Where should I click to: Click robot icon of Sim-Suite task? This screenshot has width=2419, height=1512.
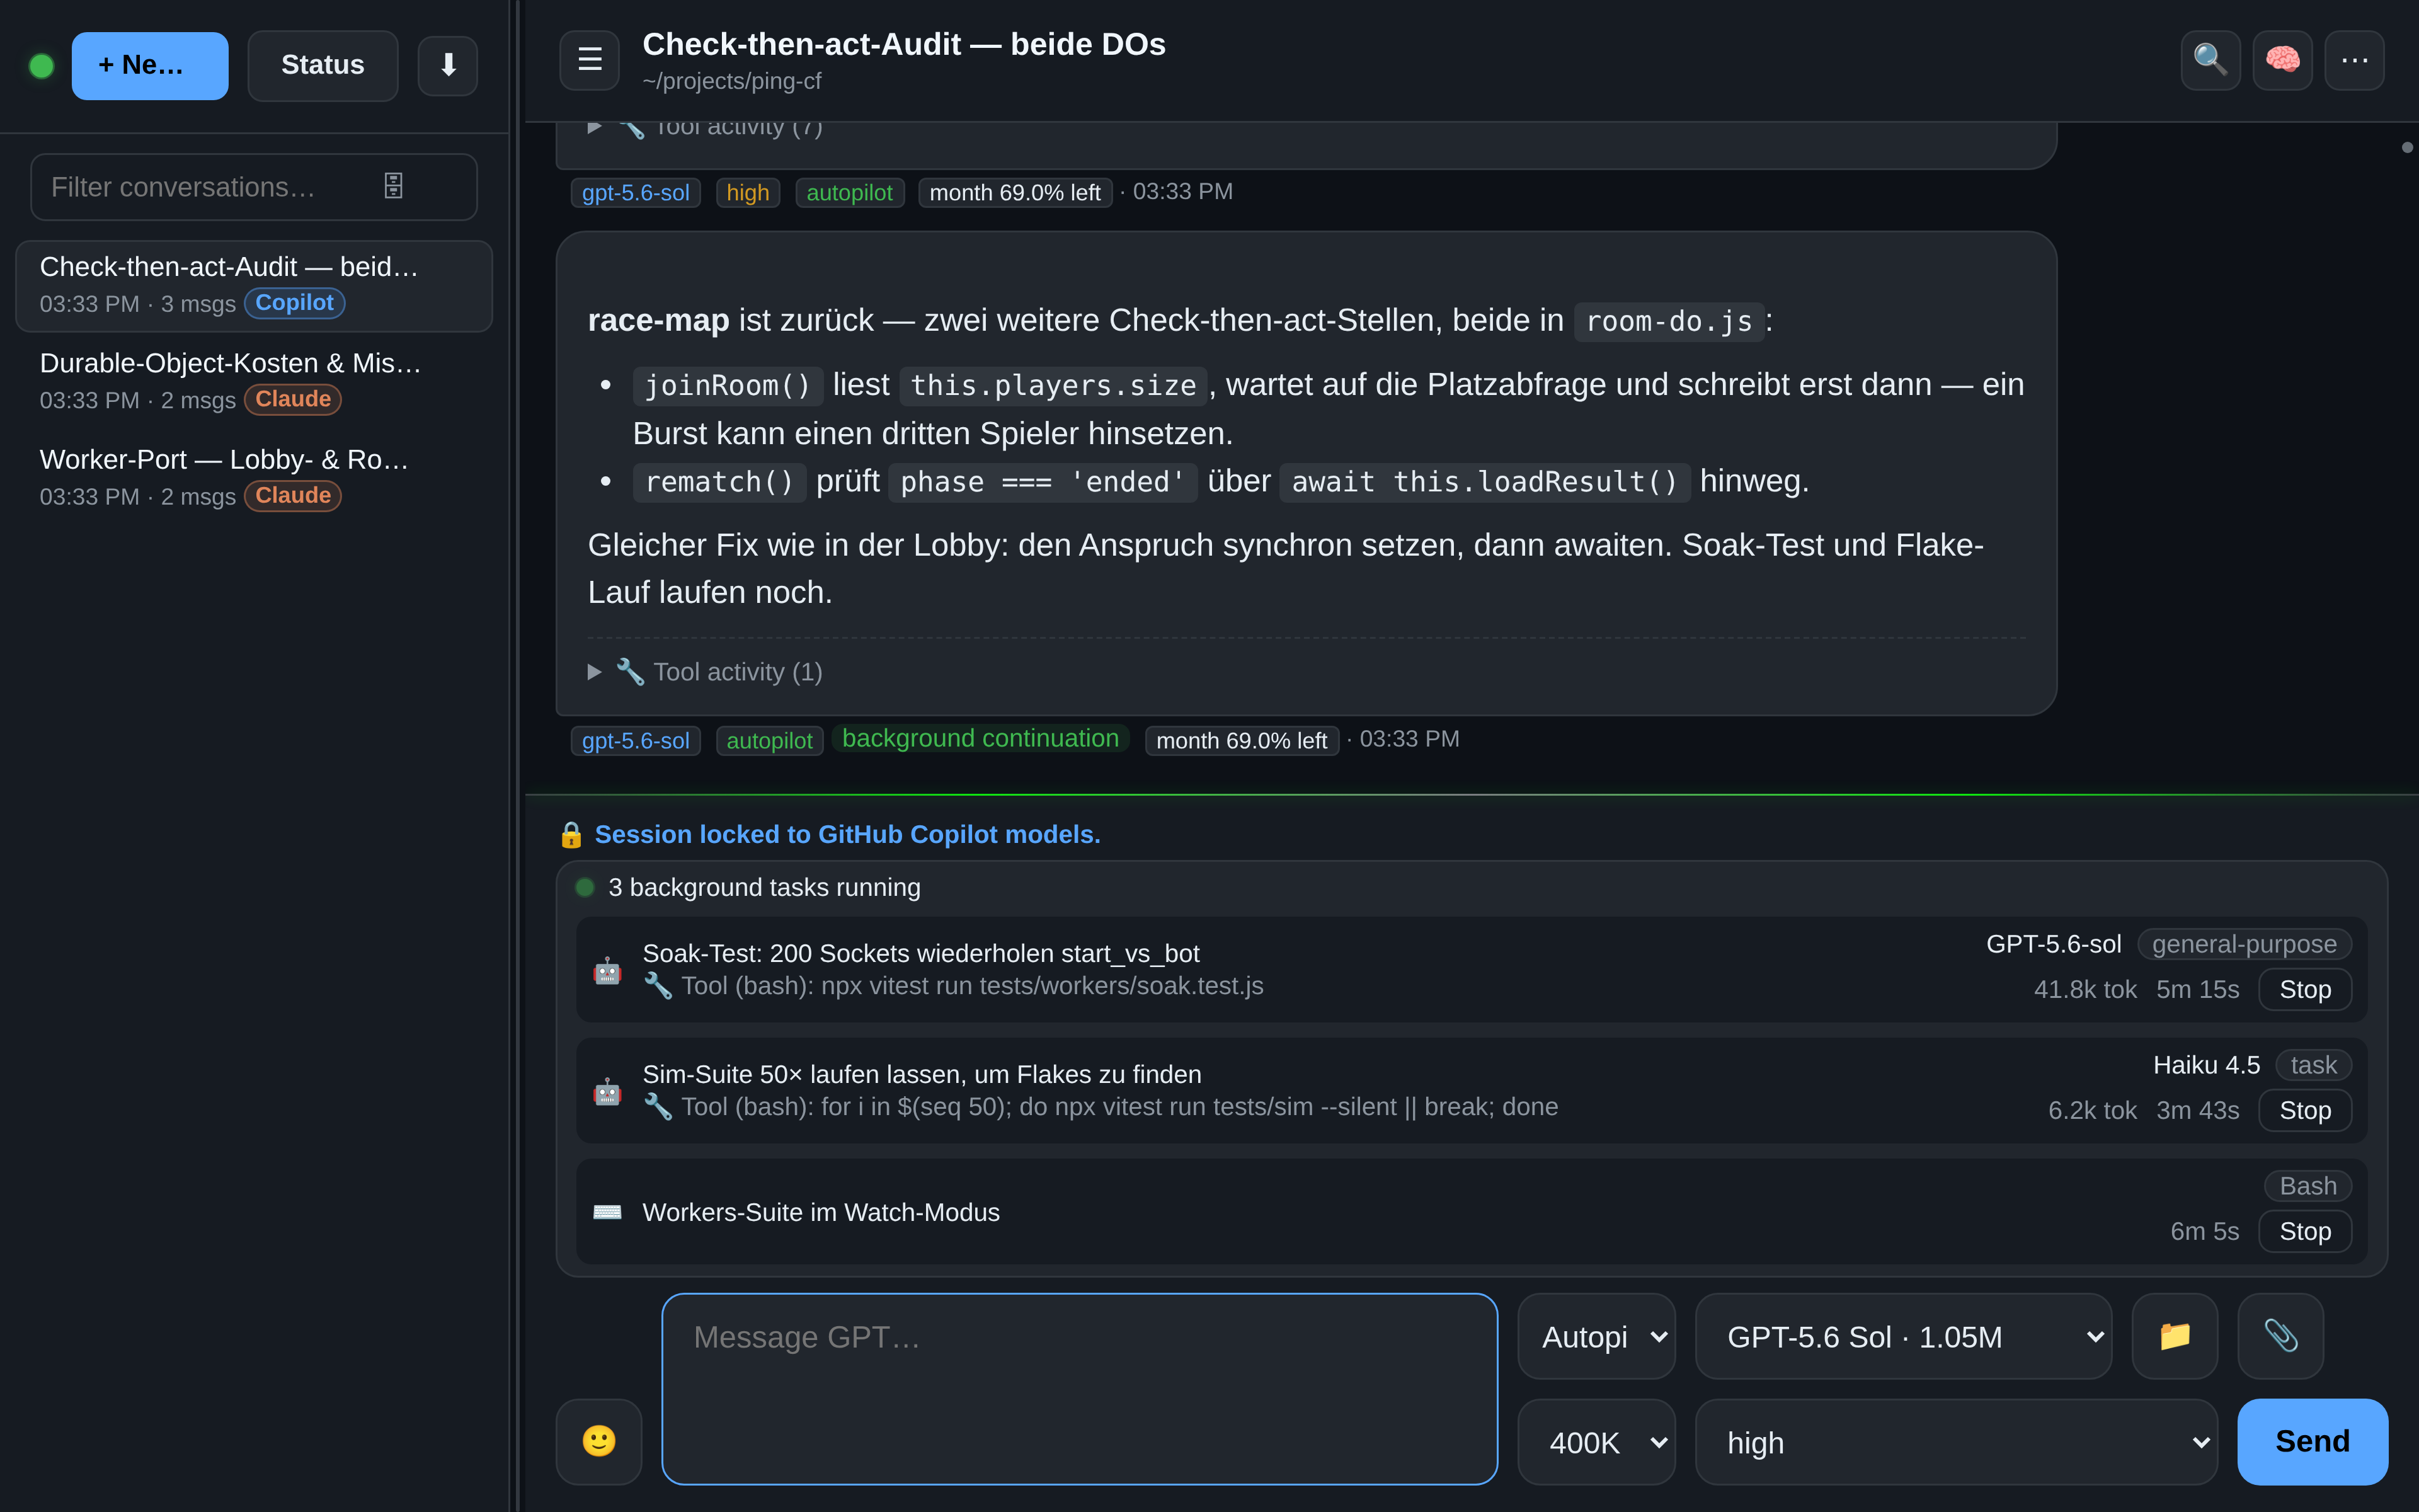point(607,1091)
